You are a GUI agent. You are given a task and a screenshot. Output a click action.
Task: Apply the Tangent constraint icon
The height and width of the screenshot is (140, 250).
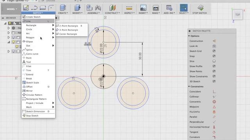pos(214,132)
